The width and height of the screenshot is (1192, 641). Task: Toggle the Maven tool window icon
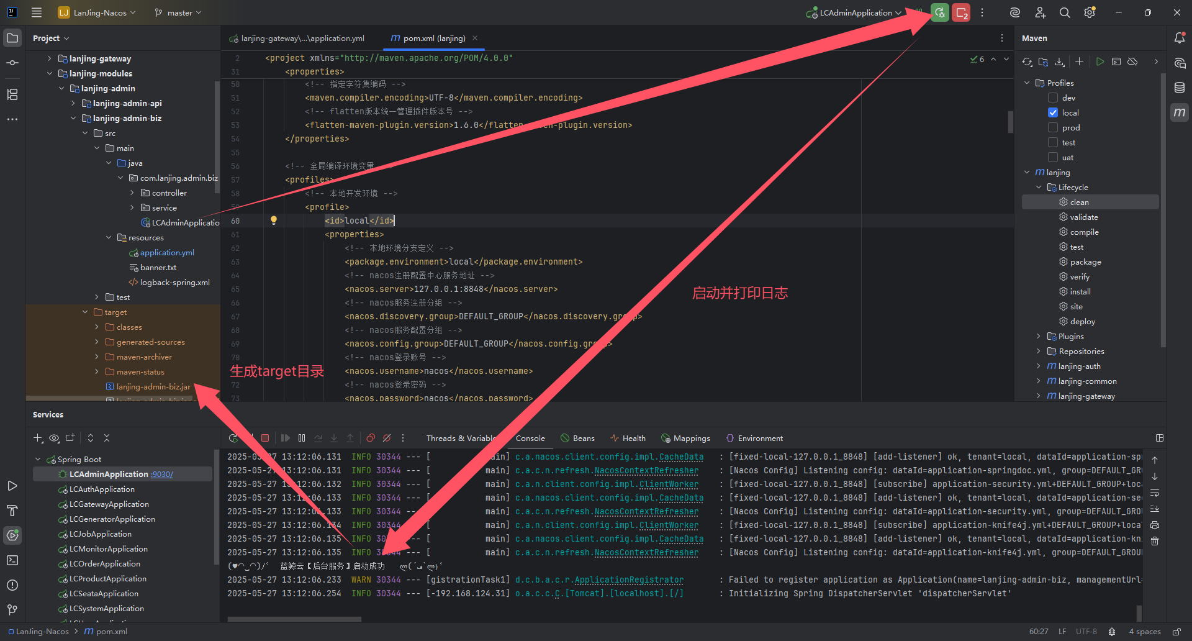1180,112
